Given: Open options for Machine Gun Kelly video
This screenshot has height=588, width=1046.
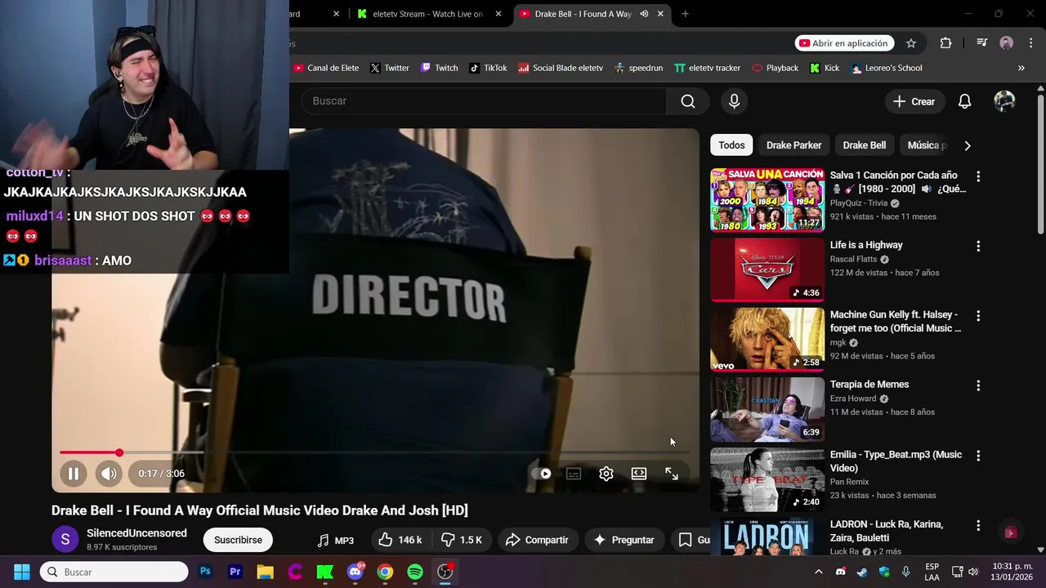Looking at the screenshot, I should (978, 316).
